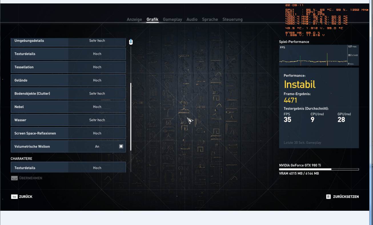Viewport: 373px width, 225px height.
Task: Click the GPU (ms) value 28
Action: point(341,119)
